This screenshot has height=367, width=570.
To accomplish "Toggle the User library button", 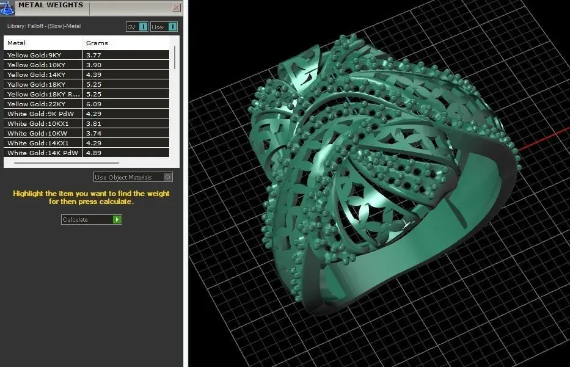I will pos(164,27).
